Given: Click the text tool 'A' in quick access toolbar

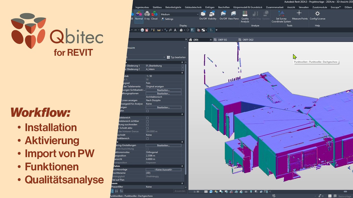Looking at the screenshot, I should 175,30.
